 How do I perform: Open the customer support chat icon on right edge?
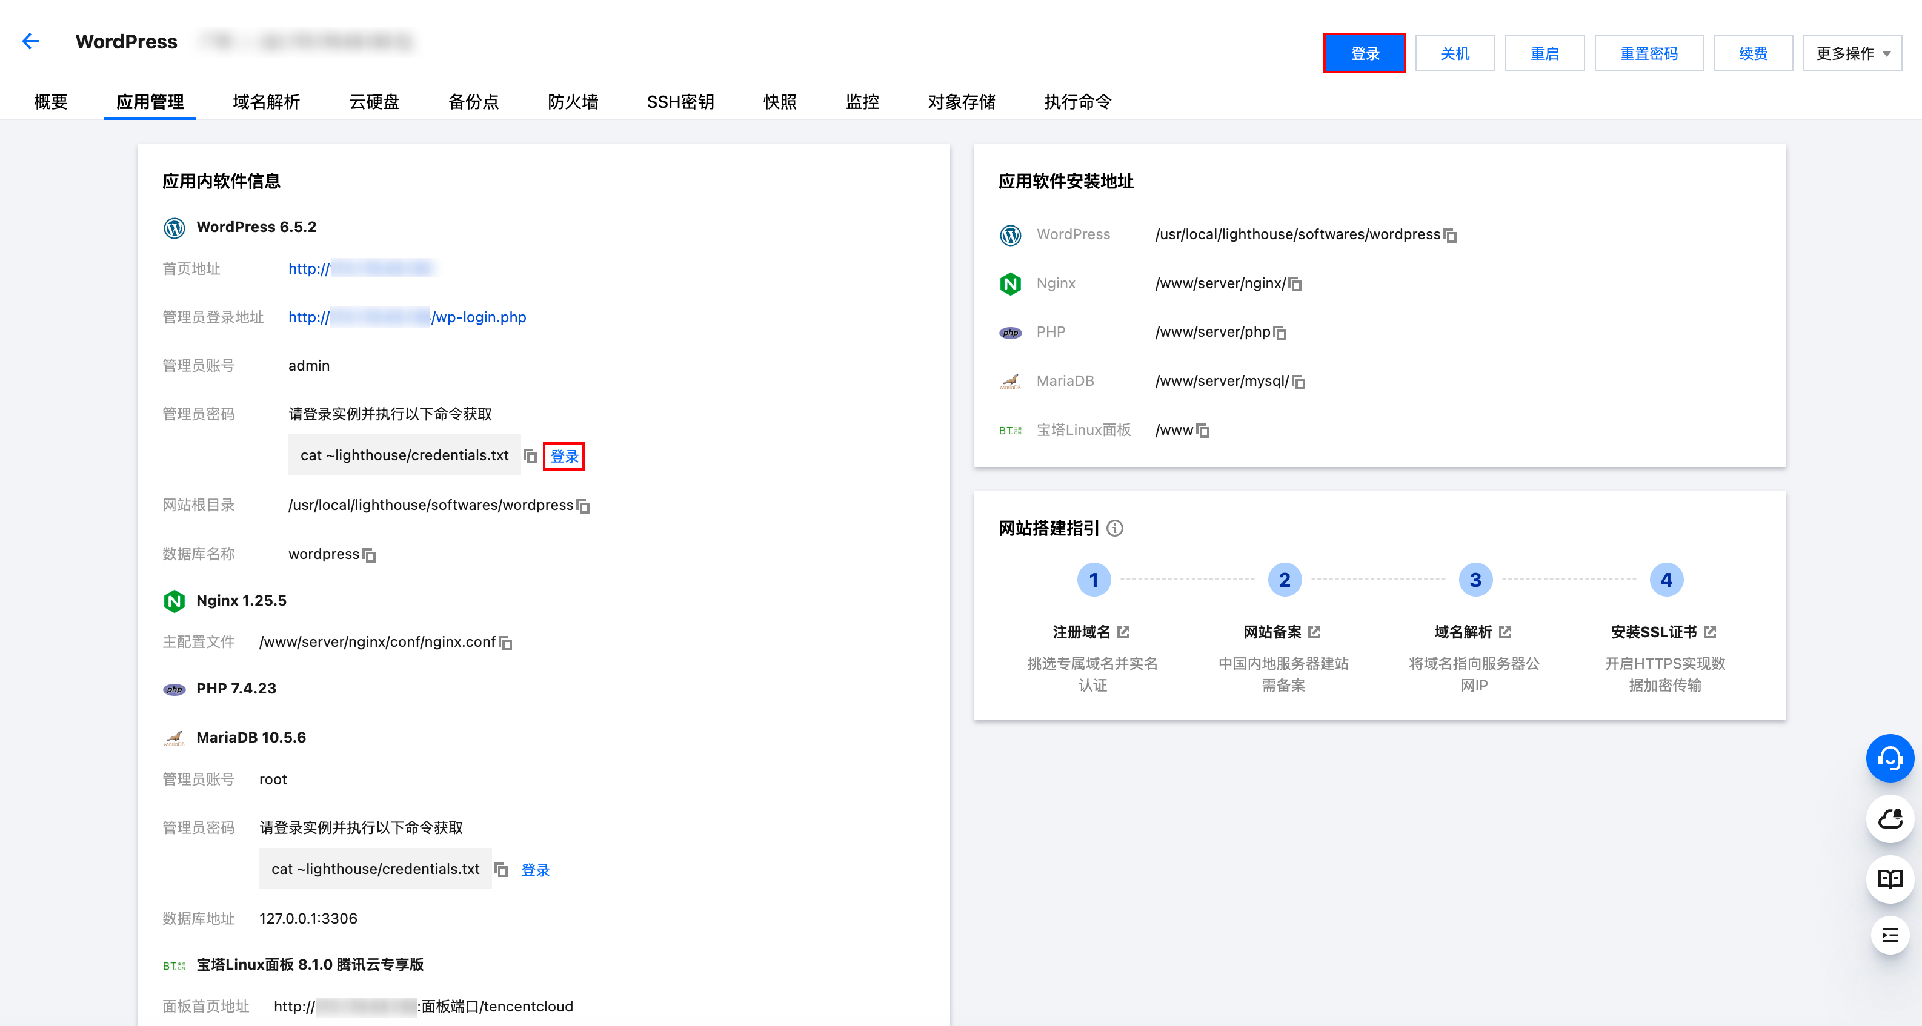[x=1889, y=758]
